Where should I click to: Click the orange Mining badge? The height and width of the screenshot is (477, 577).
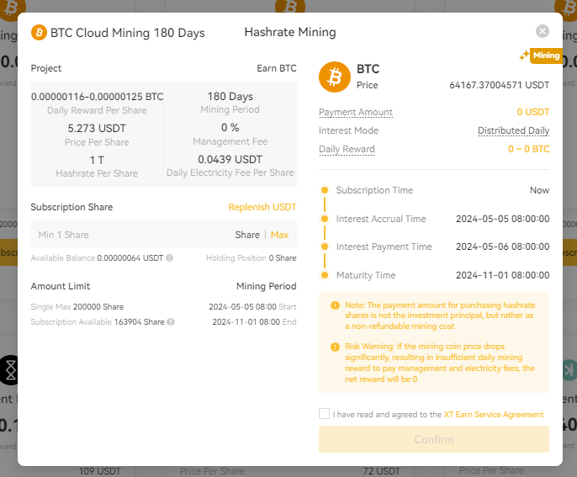pos(546,56)
